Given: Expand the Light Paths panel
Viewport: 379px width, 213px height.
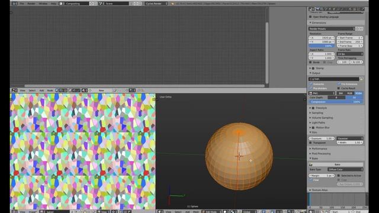Looking at the screenshot, I should [318, 122].
